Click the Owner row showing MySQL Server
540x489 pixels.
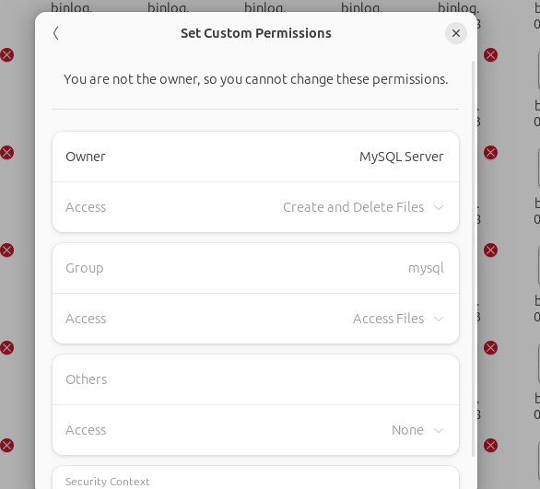click(x=255, y=157)
